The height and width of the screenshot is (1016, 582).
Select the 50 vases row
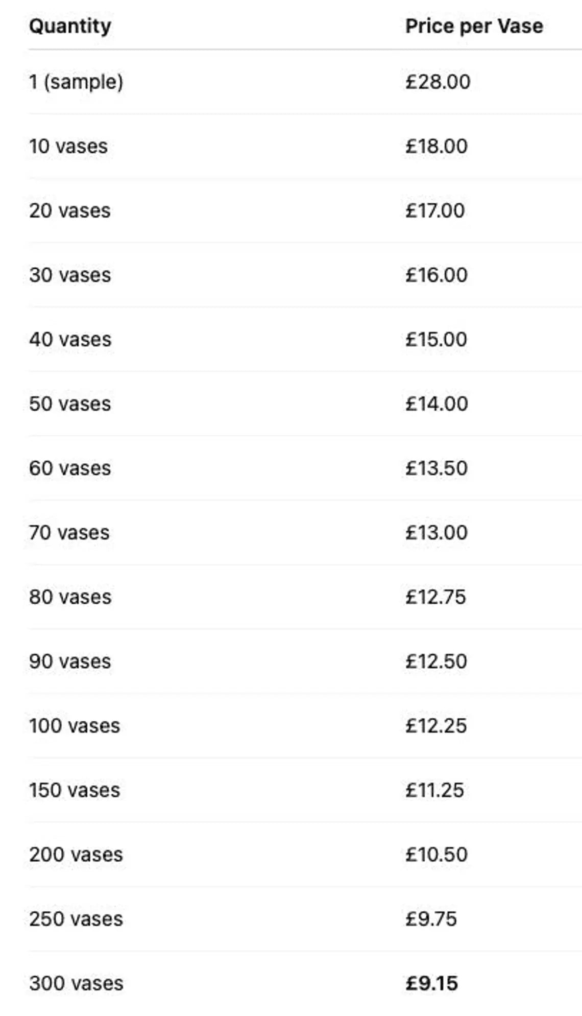point(305,404)
